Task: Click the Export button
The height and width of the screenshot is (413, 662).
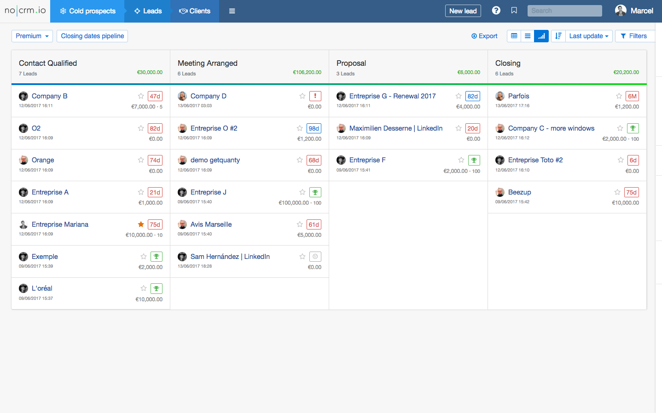Action: [484, 36]
